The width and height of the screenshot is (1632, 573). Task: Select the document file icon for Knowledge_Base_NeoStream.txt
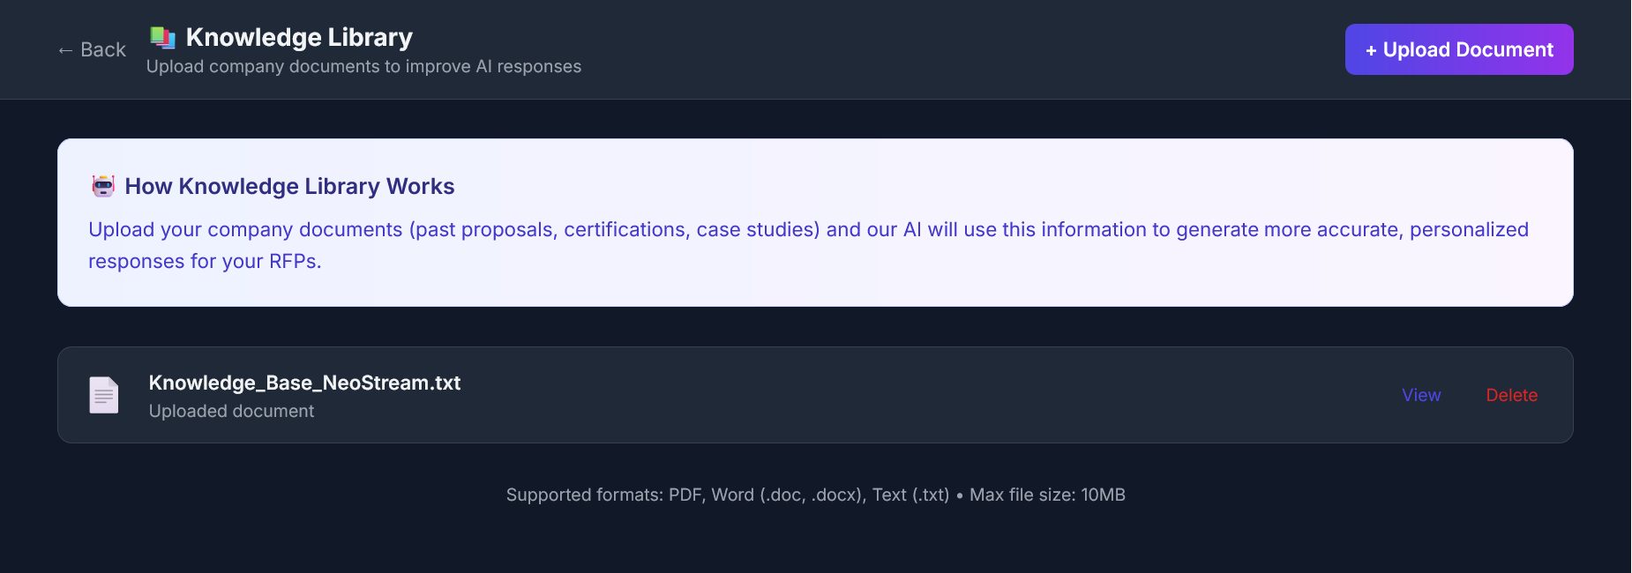point(103,395)
